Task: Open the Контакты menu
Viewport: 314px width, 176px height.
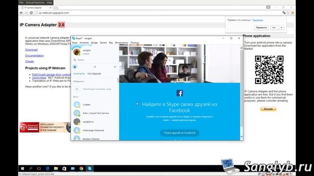Action: tap(84, 43)
